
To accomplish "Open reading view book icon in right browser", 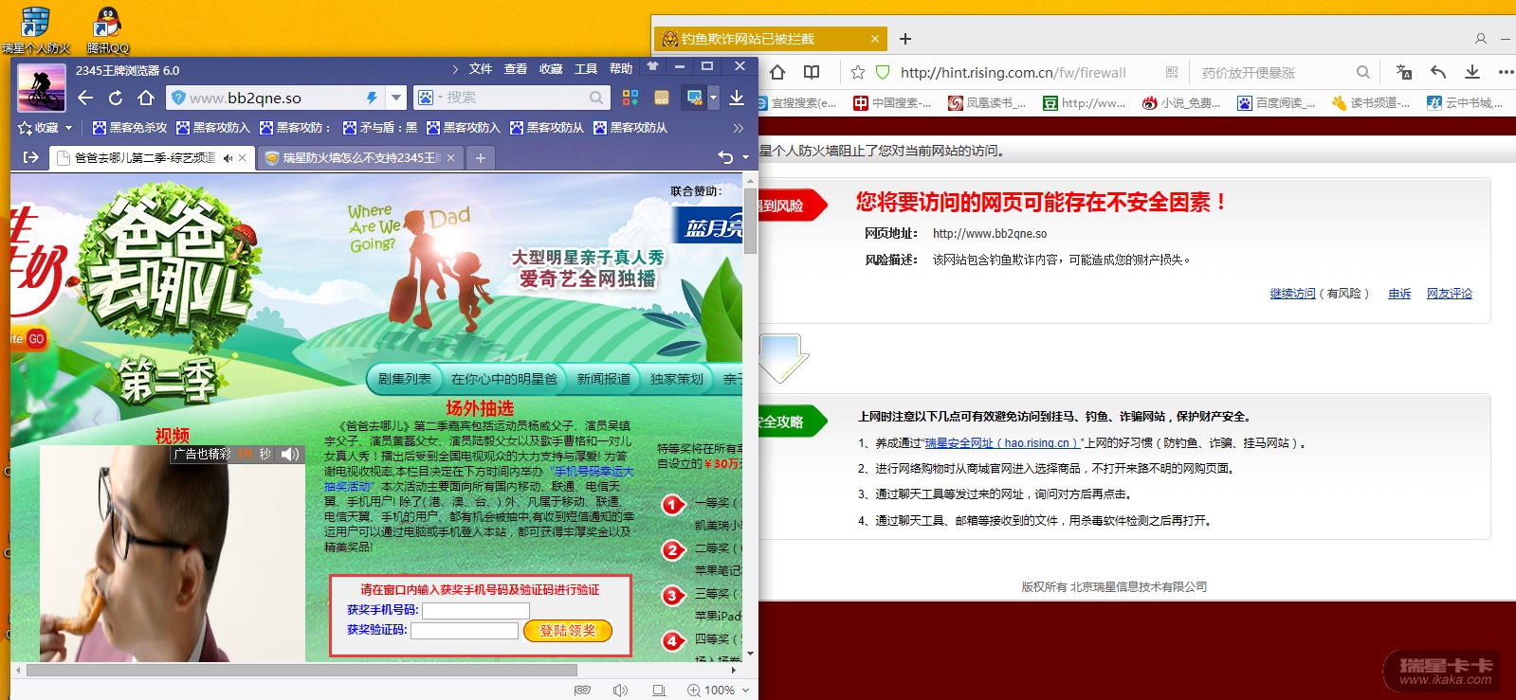I will (812, 73).
